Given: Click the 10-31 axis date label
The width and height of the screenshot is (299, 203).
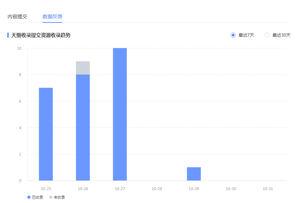Looking at the screenshot, I should coord(268,189).
